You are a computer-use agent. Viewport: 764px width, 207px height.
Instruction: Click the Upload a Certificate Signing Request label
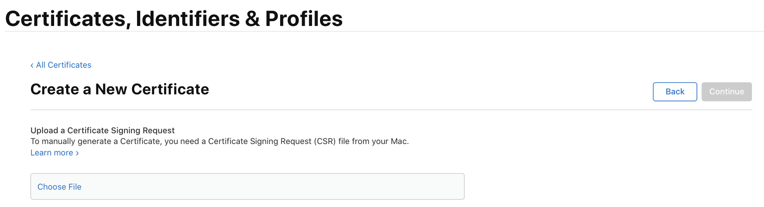[102, 131]
